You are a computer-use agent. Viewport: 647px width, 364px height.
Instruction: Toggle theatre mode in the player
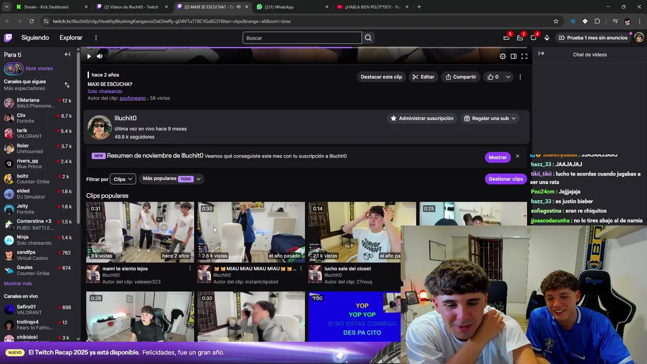pos(513,56)
